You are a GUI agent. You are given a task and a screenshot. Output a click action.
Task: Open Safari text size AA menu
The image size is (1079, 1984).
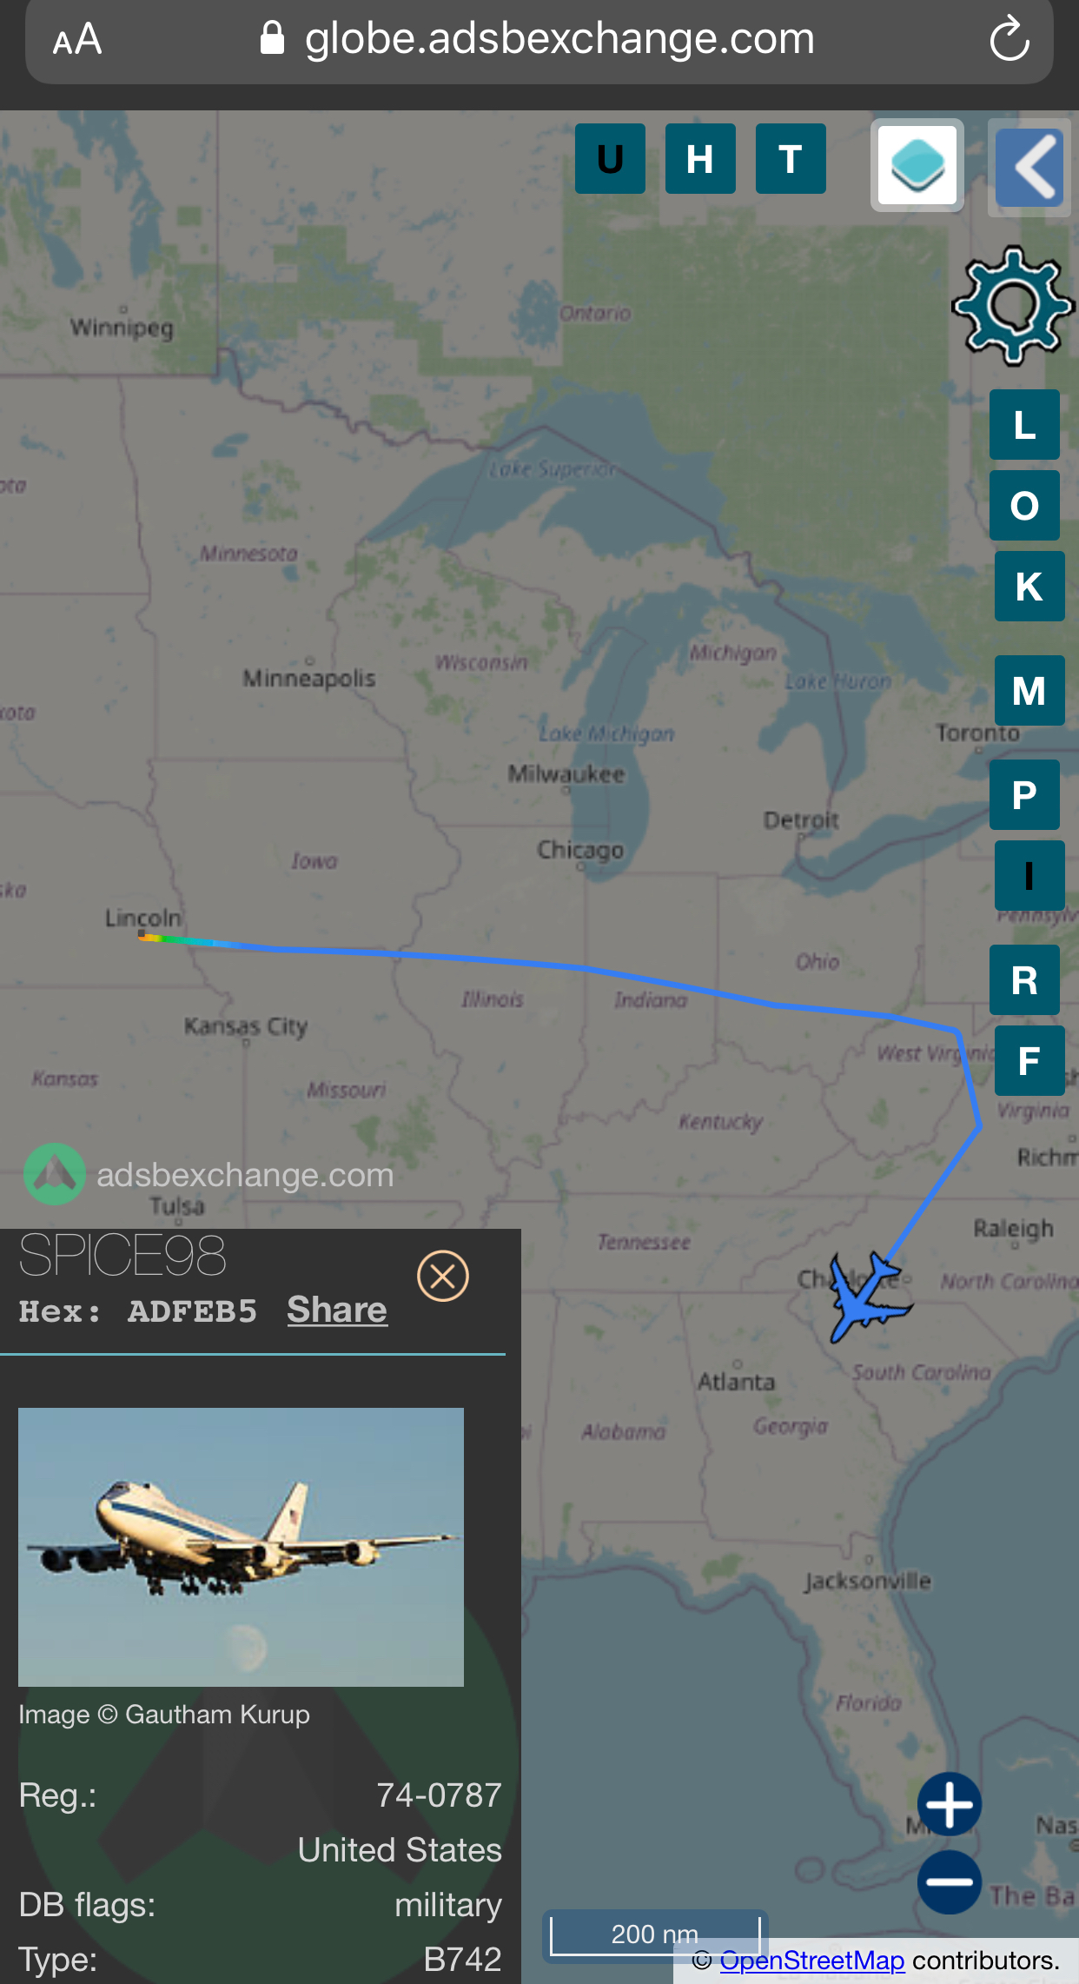77,39
